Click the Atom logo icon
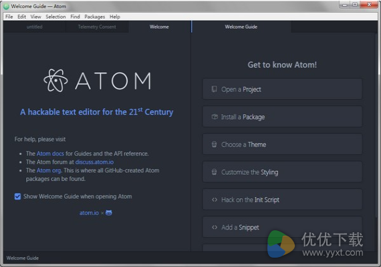381x267 pixels. click(55, 80)
